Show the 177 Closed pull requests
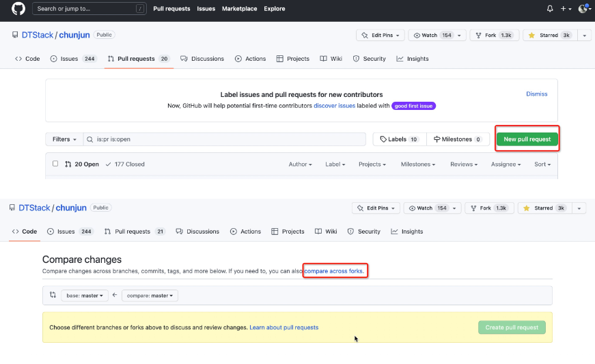595x364 pixels. coord(125,164)
